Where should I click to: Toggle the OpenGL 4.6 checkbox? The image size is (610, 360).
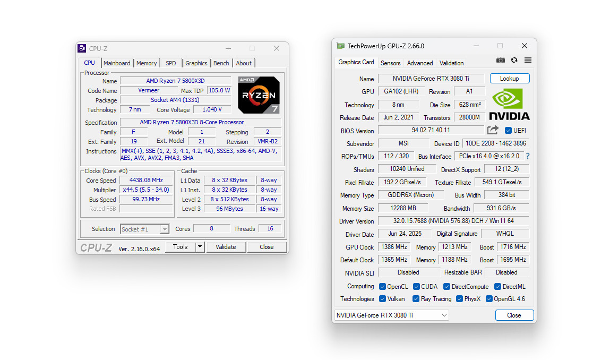pos(489,299)
